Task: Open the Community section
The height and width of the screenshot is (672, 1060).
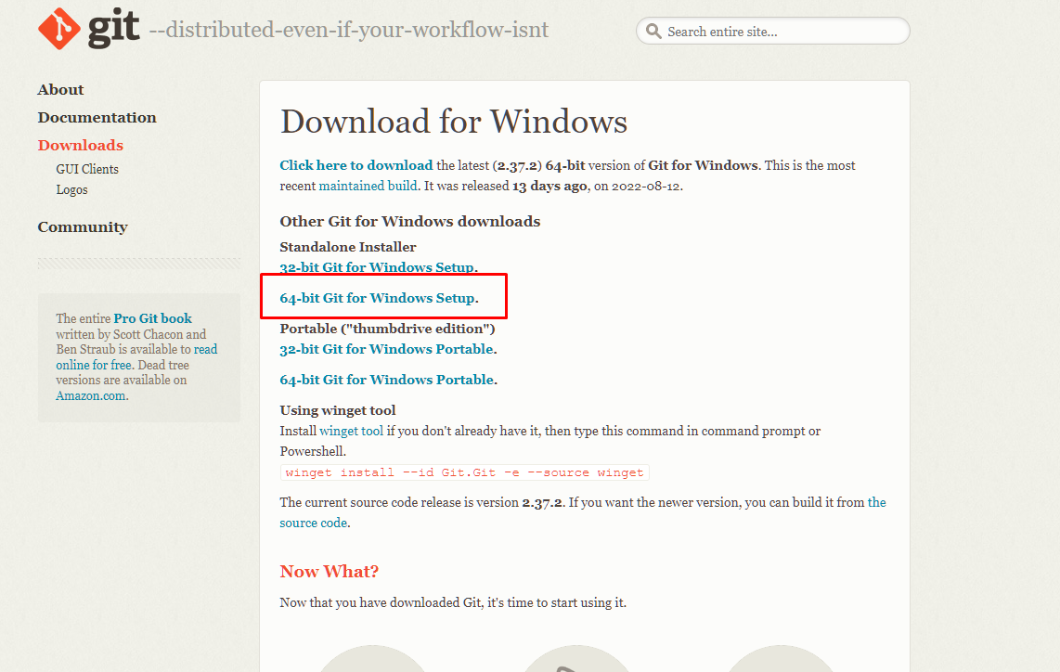Action: click(x=83, y=227)
